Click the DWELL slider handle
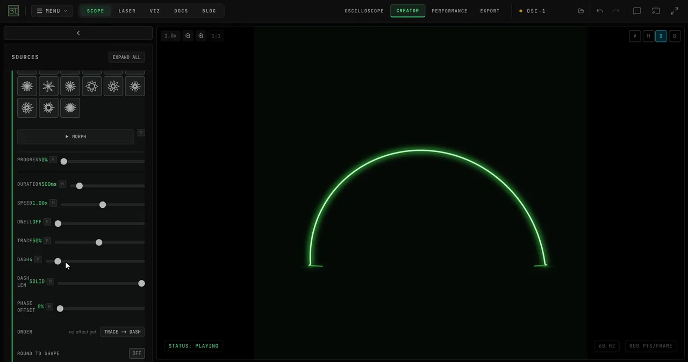This screenshot has height=362, width=688. pos(58,223)
